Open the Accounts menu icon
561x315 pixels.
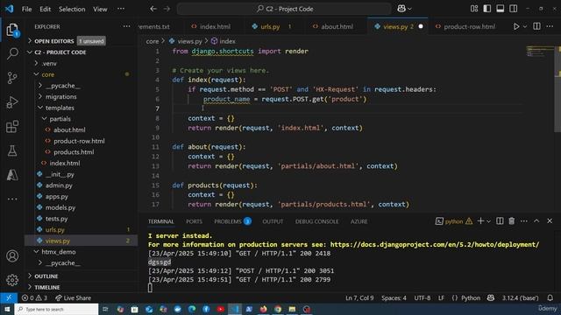[x=12, y=256]
